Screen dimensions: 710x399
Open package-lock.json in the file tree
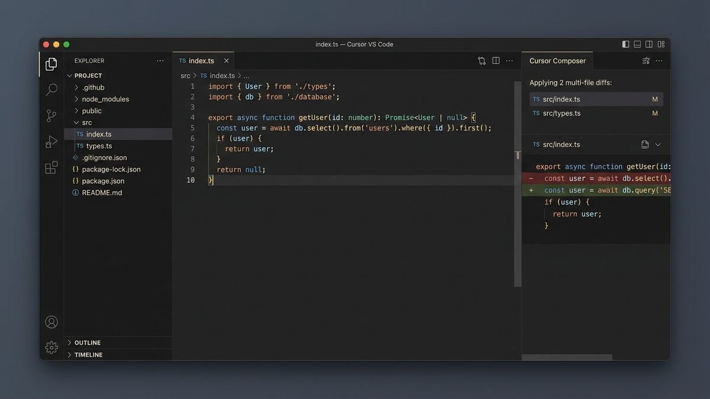(118, 169)
